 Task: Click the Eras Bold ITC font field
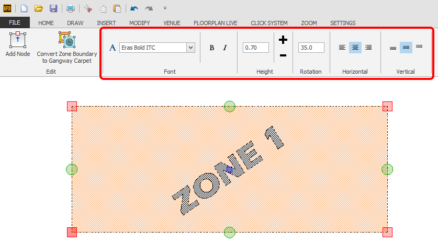click(x=153, y=48)
